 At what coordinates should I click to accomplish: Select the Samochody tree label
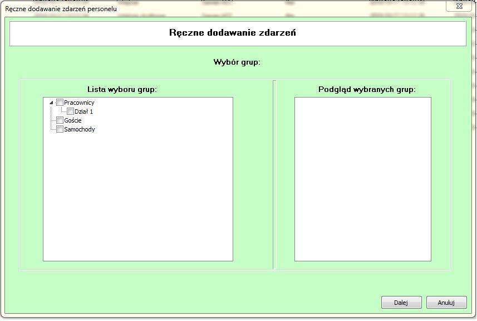click(80, 129)
